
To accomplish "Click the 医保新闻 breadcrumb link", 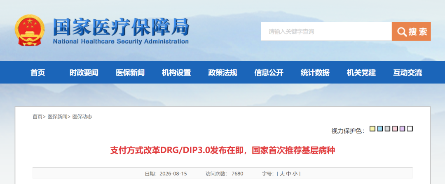I will pyautogui.click(x=57, y=117).
